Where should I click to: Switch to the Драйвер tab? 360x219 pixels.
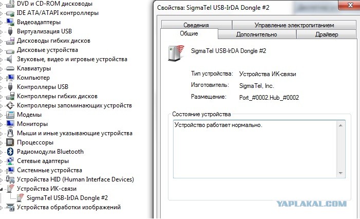pyautogui.click(x=326, y=34)
